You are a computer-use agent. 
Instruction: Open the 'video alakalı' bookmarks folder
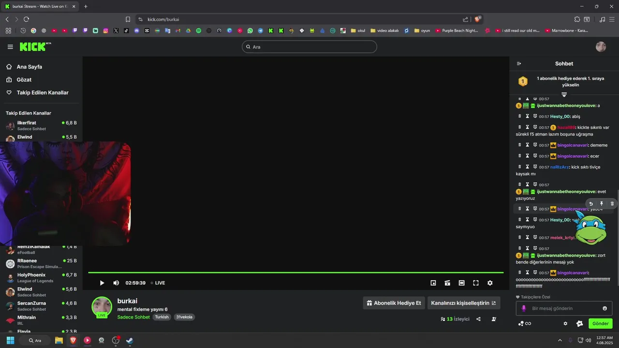click(384, 30)
